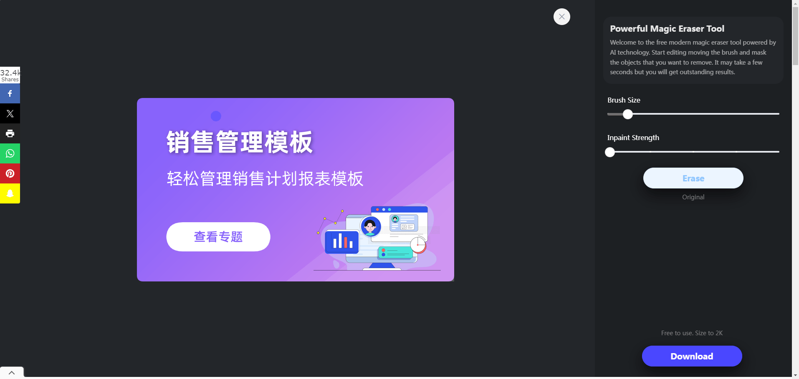Pin image with Pinterest icon

click(10, 173)
